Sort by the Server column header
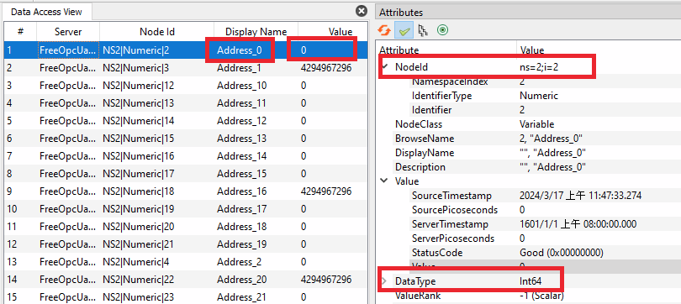 (x=68, y=32)
